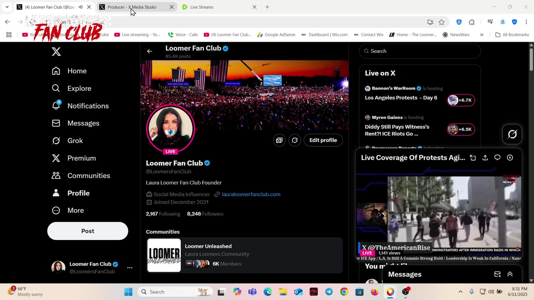
Task: Click the back arrow beside Loomer Fan Club
Action: coord(149,51)
